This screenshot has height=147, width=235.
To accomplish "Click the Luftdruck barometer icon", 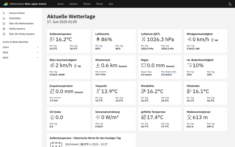I will [143, 39].
